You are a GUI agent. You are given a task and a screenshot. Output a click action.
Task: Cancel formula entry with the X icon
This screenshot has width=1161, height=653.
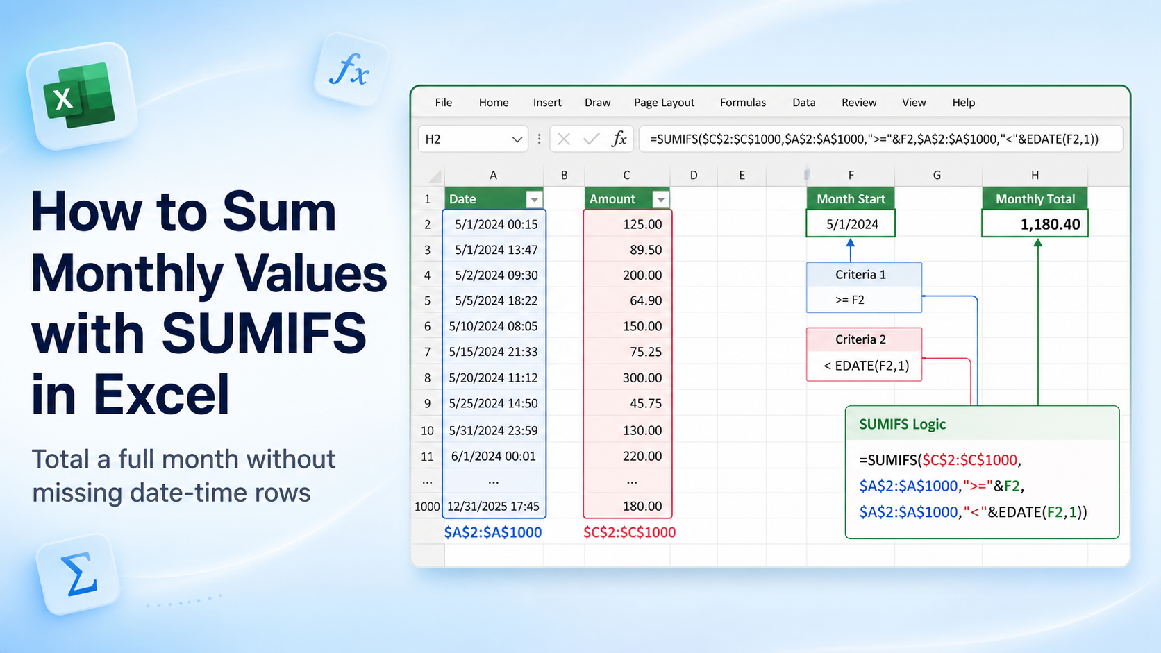pyautogui.click(x=564, y=139)
